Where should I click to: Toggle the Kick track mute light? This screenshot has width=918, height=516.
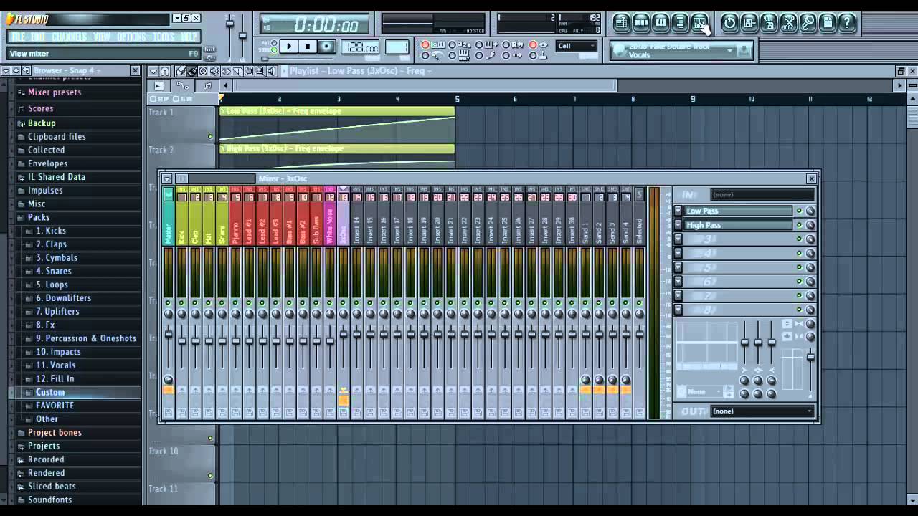click(181, 303)
